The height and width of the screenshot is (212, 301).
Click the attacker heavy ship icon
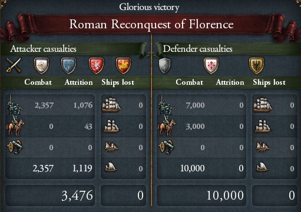pos(111,105)
